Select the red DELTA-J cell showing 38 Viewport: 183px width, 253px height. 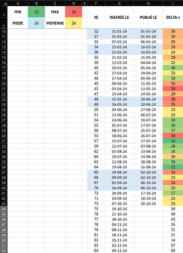point(173,136)
